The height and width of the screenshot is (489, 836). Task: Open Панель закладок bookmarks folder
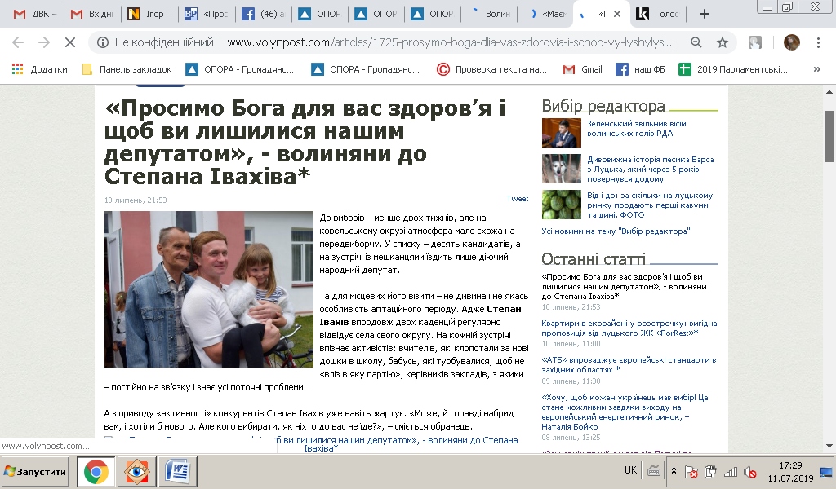(x=127, y=69)
